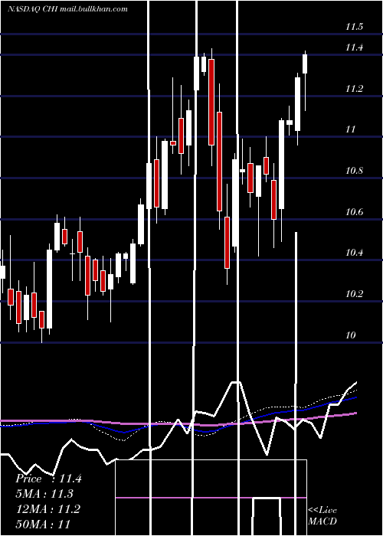Click the '<<Live MACD' label
Image resolution: width=383 pixels, height=536 pixels.
pyautogui.click(x=322, y=515)
